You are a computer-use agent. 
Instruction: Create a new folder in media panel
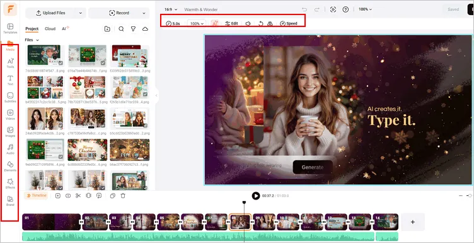coord(107,29)
